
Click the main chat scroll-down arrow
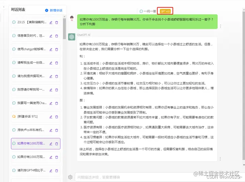point(244,165)
